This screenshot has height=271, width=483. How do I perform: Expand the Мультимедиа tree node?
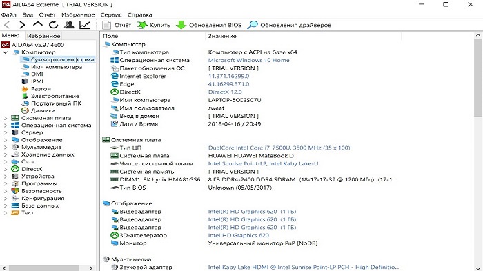[5, 147]
